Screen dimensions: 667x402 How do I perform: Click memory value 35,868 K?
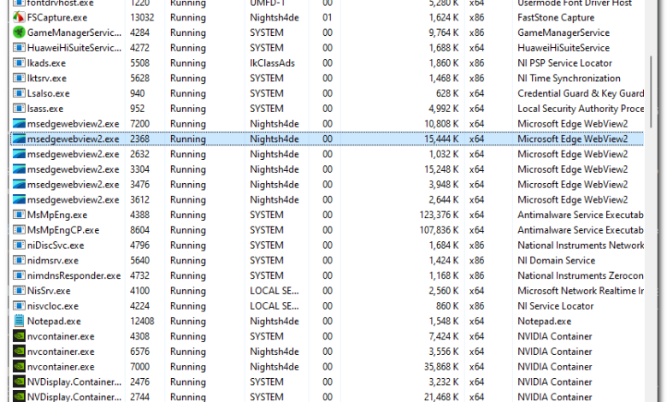pyautogui.click(x=441, y=367)
